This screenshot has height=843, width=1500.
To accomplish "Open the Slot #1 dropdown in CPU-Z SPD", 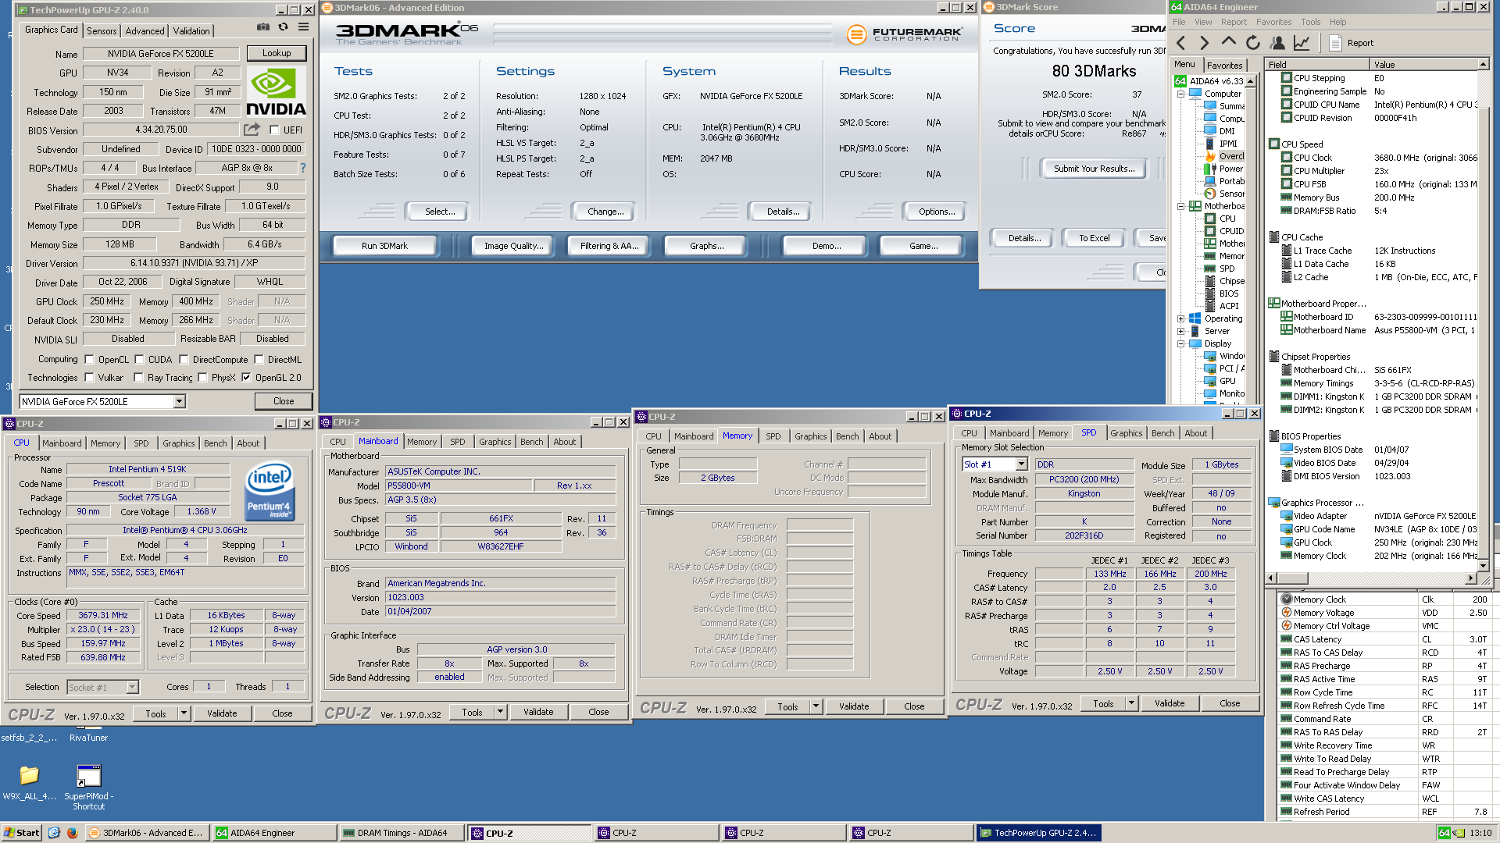I will 1020,464.
